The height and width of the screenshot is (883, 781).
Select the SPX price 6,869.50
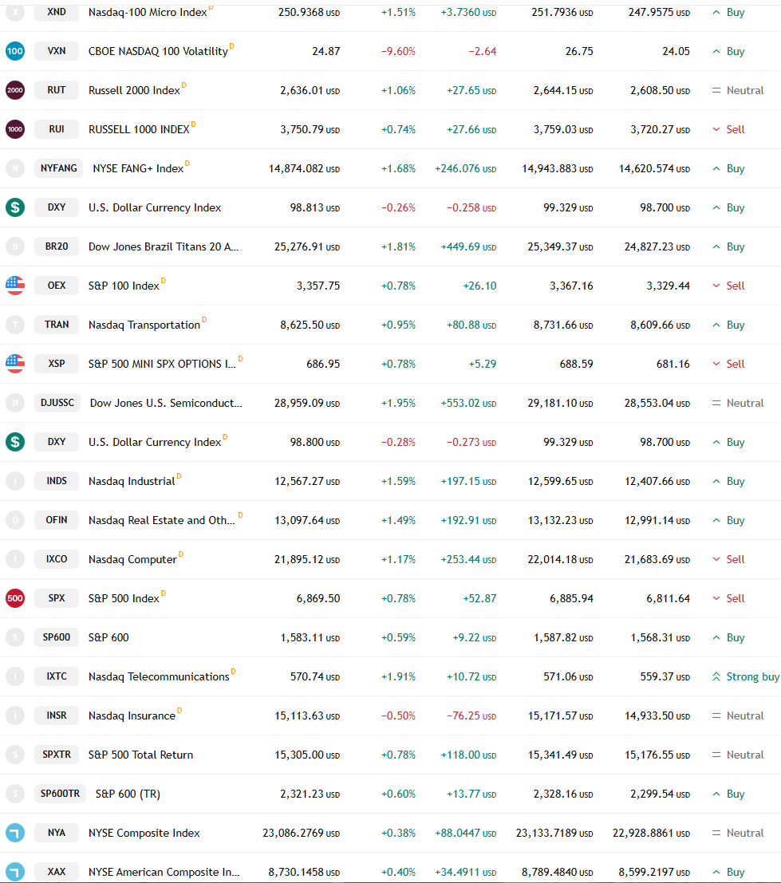(318, 598)
